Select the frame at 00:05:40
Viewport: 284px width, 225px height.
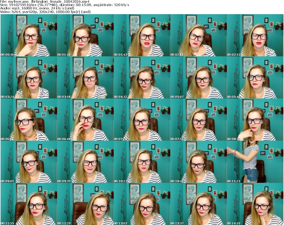[x=255, y=77]
